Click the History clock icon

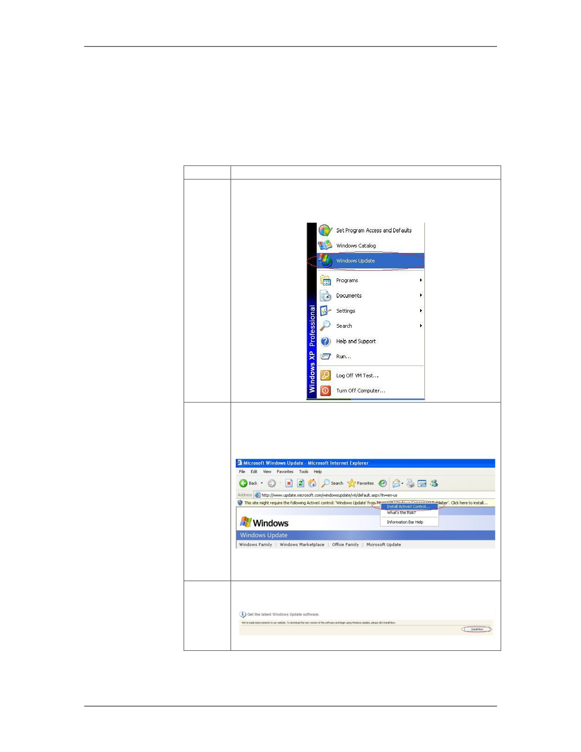click(x=383, y=483)
